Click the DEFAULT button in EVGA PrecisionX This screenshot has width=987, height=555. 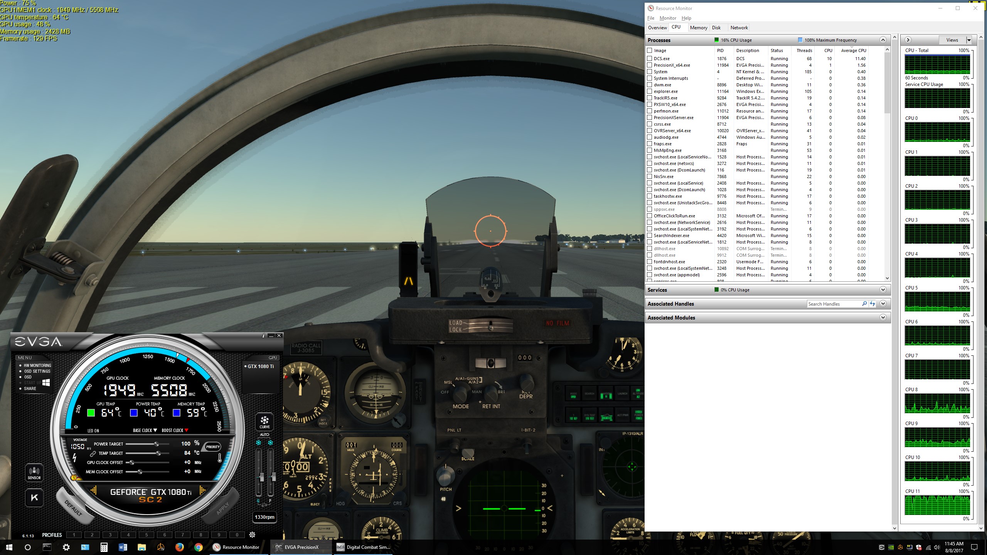coord(73,507)
